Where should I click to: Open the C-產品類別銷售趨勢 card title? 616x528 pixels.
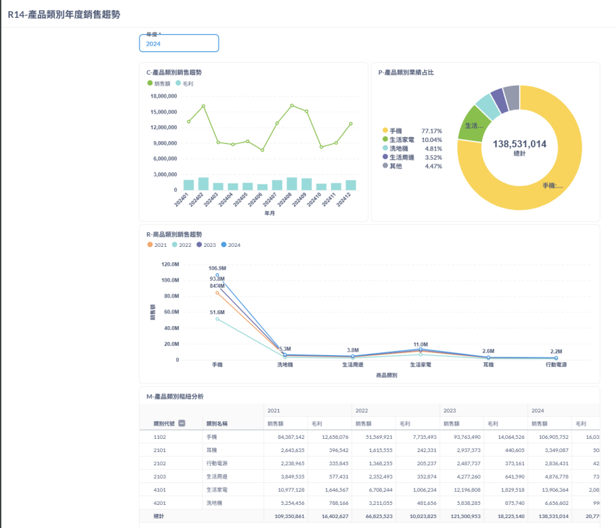coord(174,72)
